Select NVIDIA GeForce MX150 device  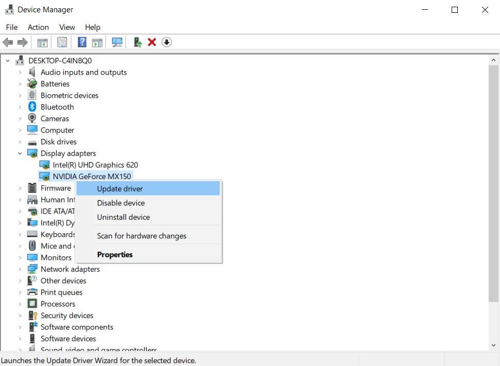[x=92, y=177]
